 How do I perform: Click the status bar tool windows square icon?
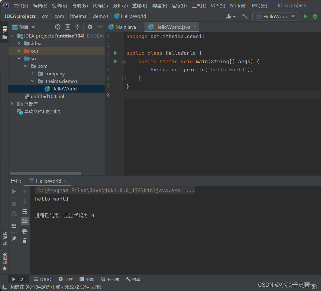5,287
